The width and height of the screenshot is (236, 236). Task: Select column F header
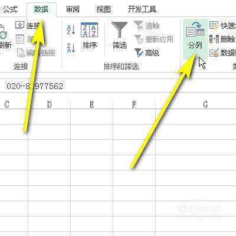[x=134, y=104]
